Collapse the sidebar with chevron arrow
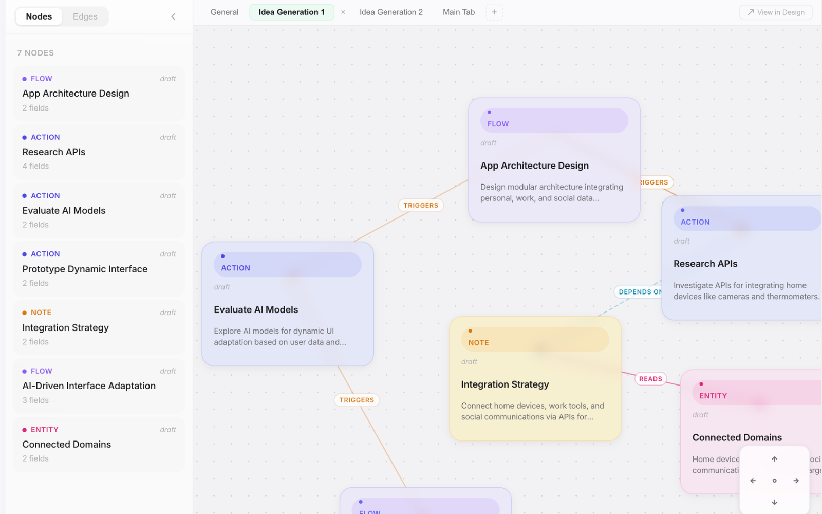 (x=173, y=16)
